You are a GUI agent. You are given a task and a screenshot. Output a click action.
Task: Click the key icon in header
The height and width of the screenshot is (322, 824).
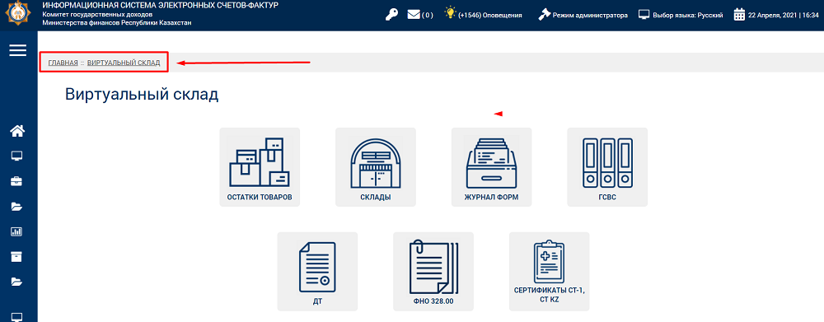coord(391,15)
